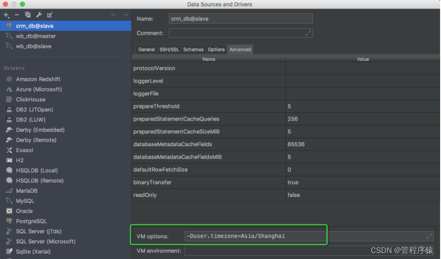Viewport: 441px width, 259px height.
Task: Click the MySQL driver icon
Action: coord(9,201)
